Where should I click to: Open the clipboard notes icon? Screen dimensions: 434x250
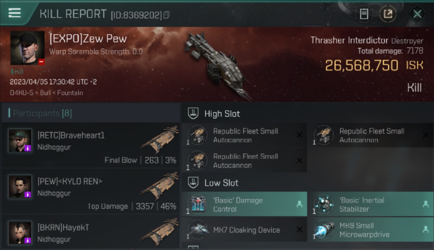tap(364, 14)
